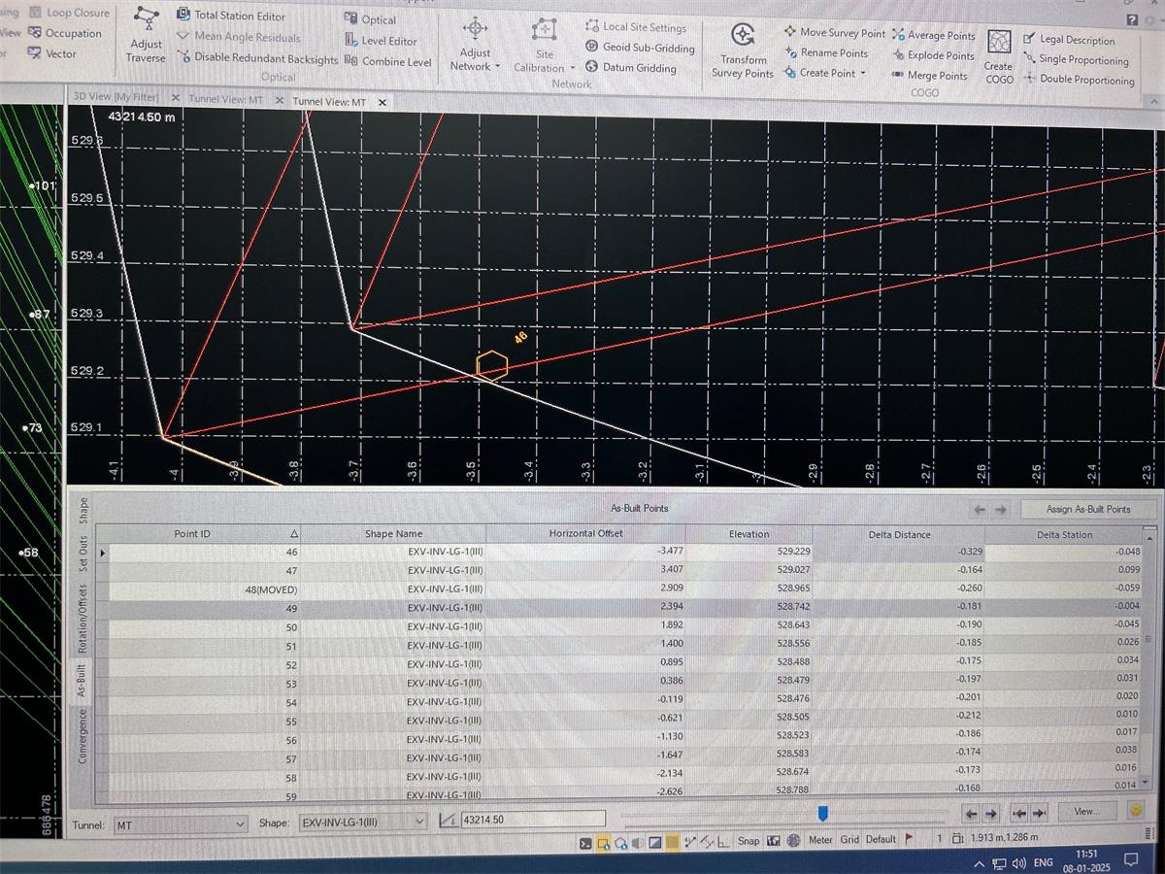Open the As-Built side tab
Viewport: 1165px width, 874px height.
click(x=83, y=680)
